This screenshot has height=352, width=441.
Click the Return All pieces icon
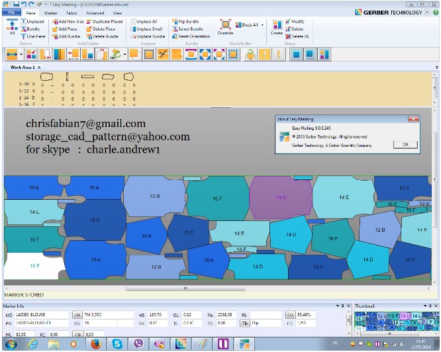[x=12, y=26]
